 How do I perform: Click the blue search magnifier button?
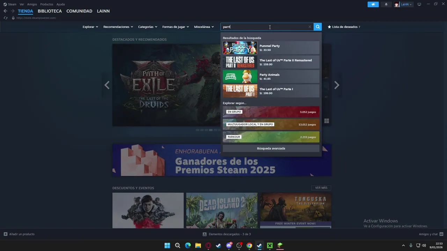(317, 27)
